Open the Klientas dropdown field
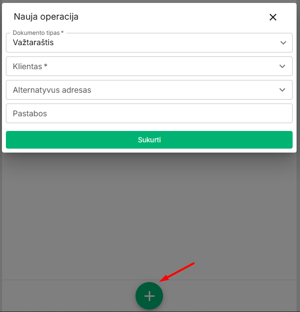300x312 pixels. (x=149, y=66)
